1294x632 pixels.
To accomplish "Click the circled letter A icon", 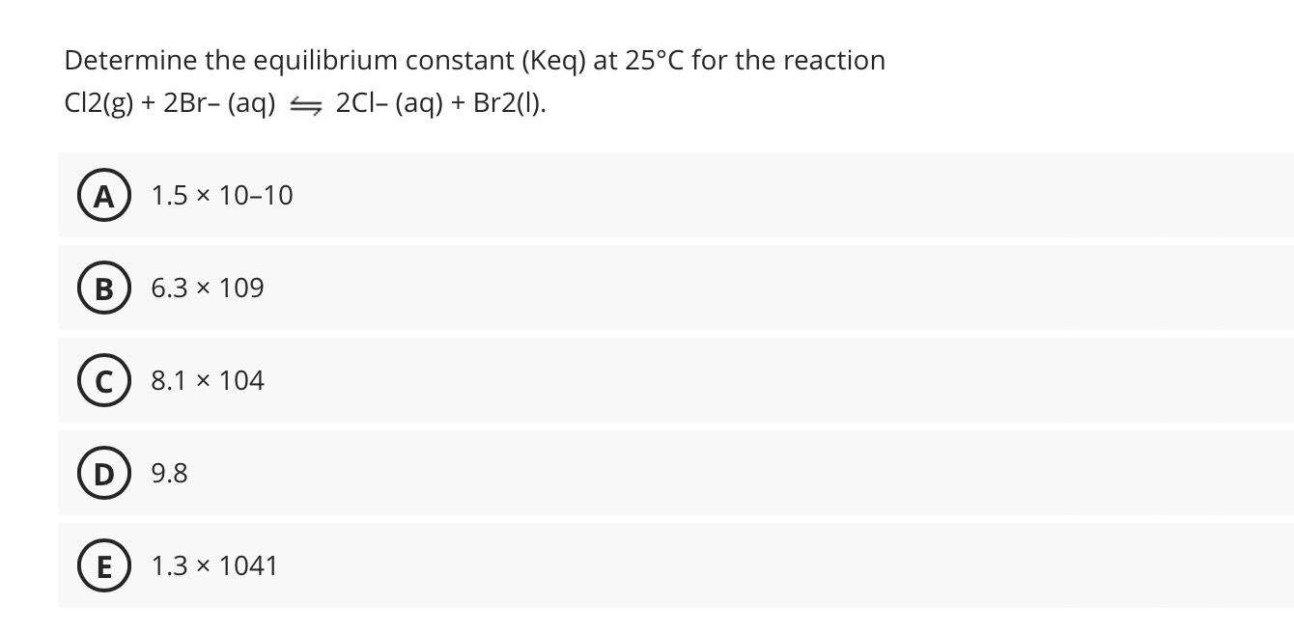I will click(103, 195).
